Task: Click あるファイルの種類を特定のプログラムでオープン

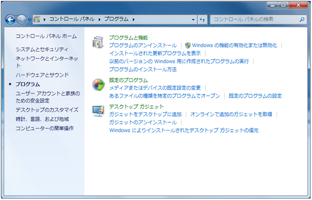Action: pyautogui.click(x=164, y=96)
